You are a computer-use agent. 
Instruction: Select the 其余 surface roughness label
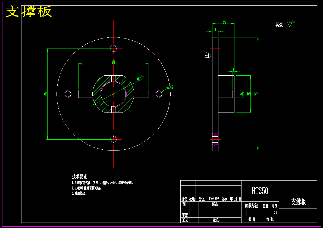click(x=279, y=25)
